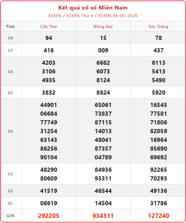Click G6 number 4203

coord(49,63)
